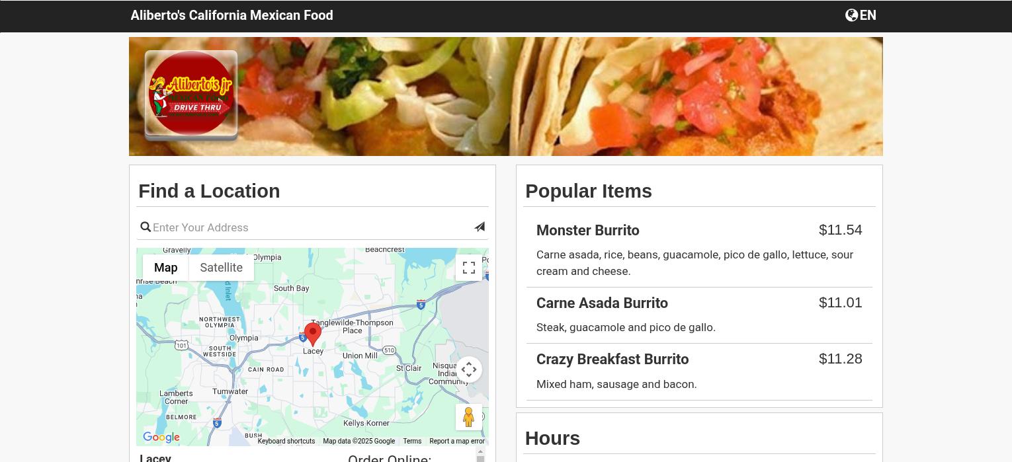Select the Carne Asada Burrito item
Viewport: 1012px width, 462px height.
click(x=699, y=315)
